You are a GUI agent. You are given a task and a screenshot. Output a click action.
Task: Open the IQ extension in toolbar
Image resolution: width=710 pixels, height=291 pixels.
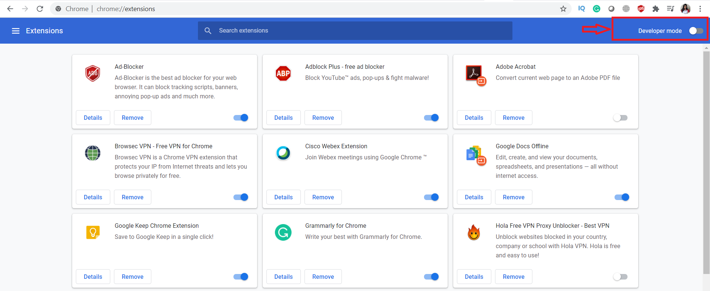pos(582,9)
